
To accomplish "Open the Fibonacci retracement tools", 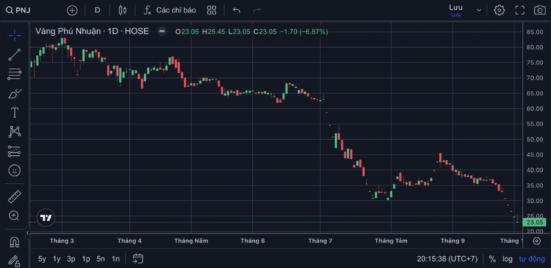I will pyautogui.click(x=14, y=74).
